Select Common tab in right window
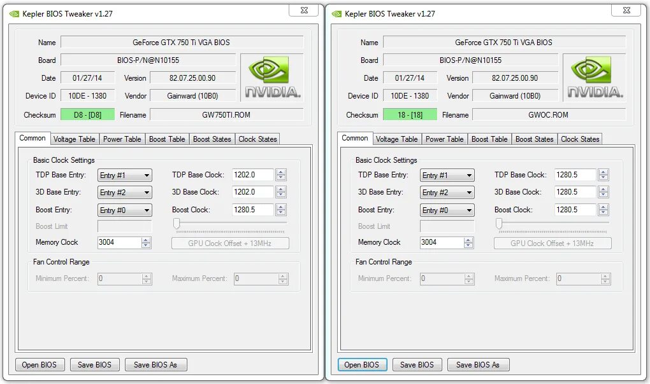The image size is (650, 384). [x=355, y=138]
